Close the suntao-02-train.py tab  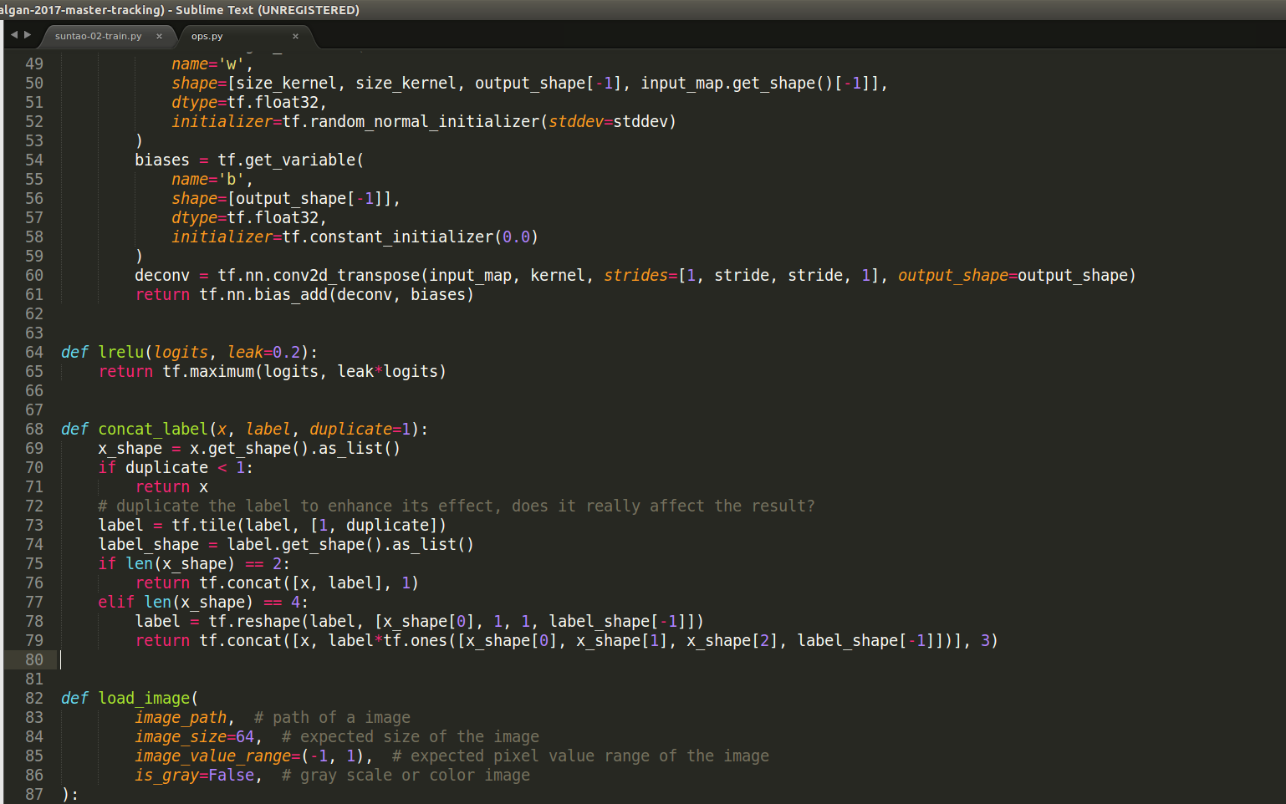point(159,36)
